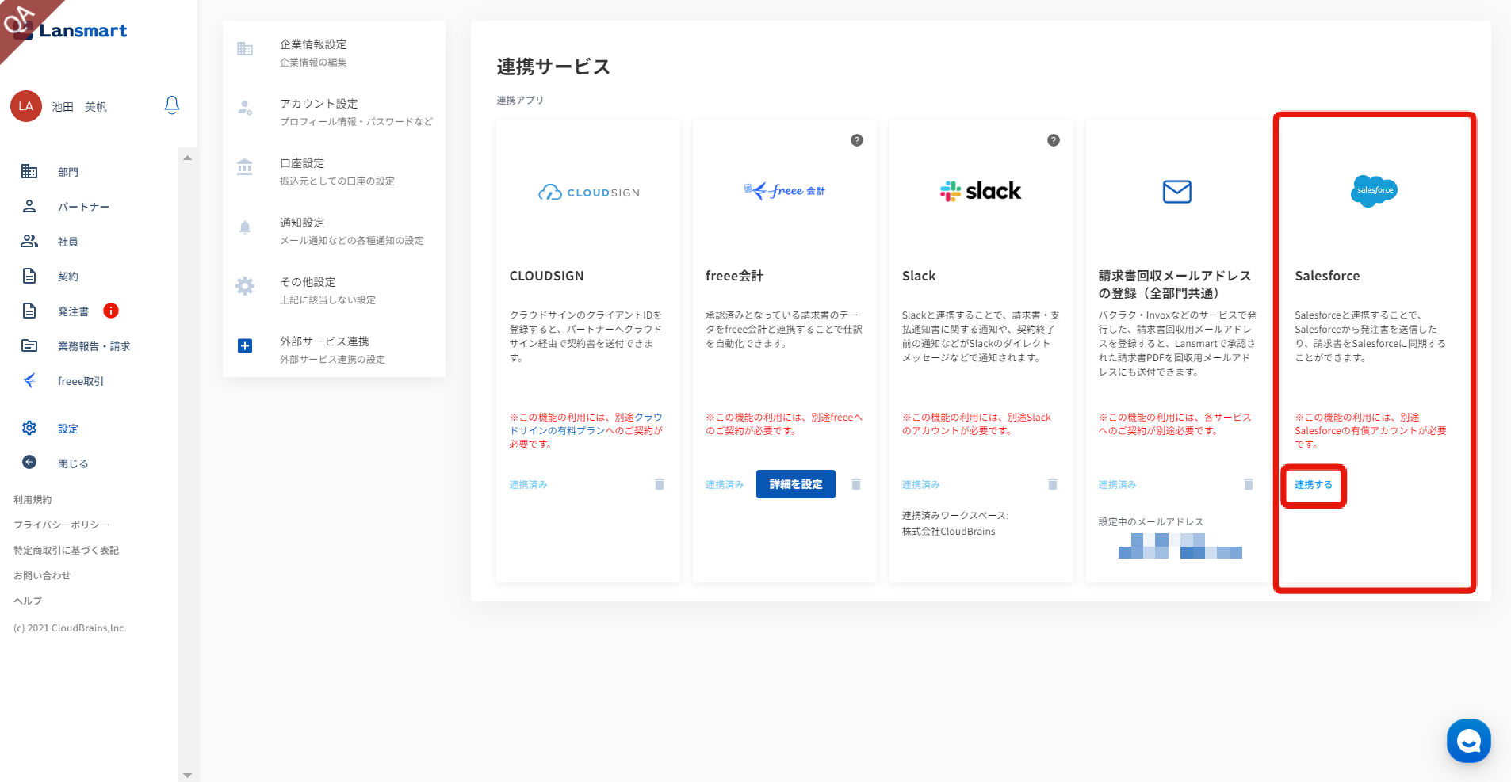This screenshot has height=782, width=1511.
Task: Open 特定商取引に基づく表記 link
Action: 66,551
